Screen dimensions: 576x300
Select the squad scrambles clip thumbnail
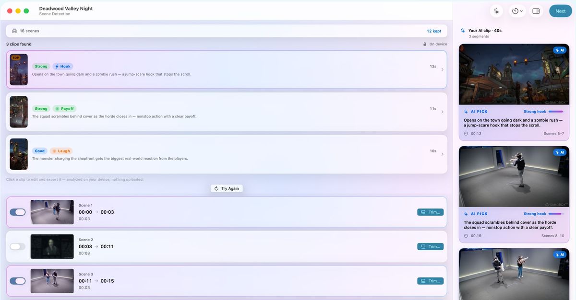point(19,112)
